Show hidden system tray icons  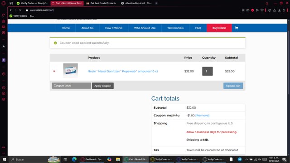[x=246, y=159]
